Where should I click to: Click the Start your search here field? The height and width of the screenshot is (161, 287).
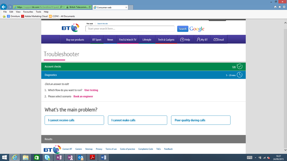tap(130, 29)
